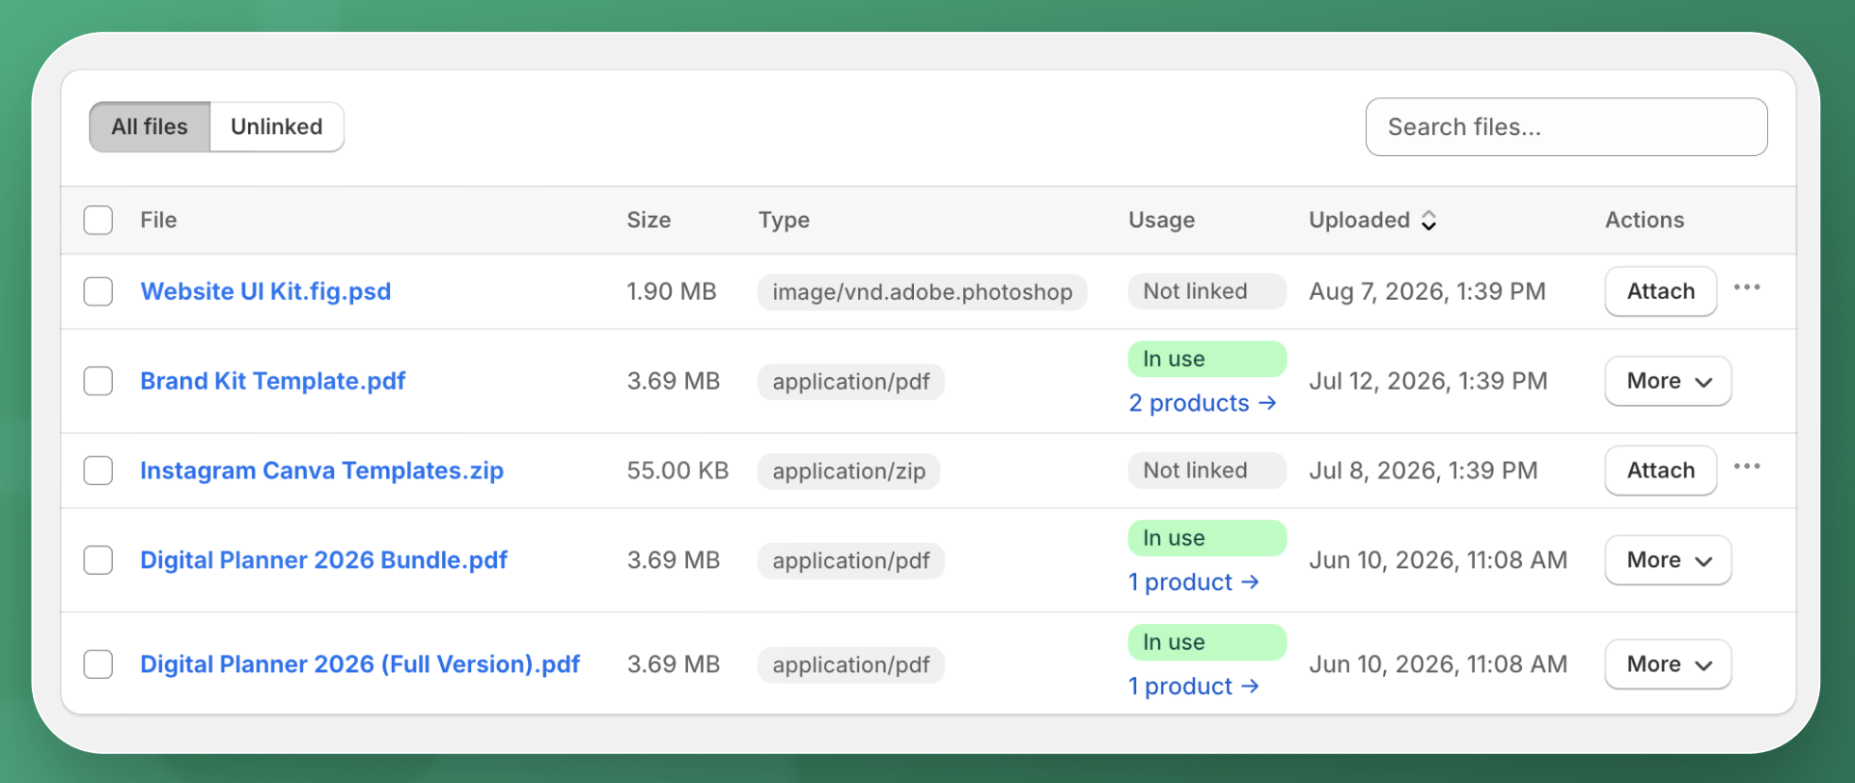Click the Not linked badge for Website UI Kit
Image resolution: width=1855 pixels, height=783 pixels.
pyautogui.click(x=1206, y=291)
